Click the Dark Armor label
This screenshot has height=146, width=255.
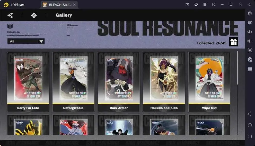tap(119, 108)
